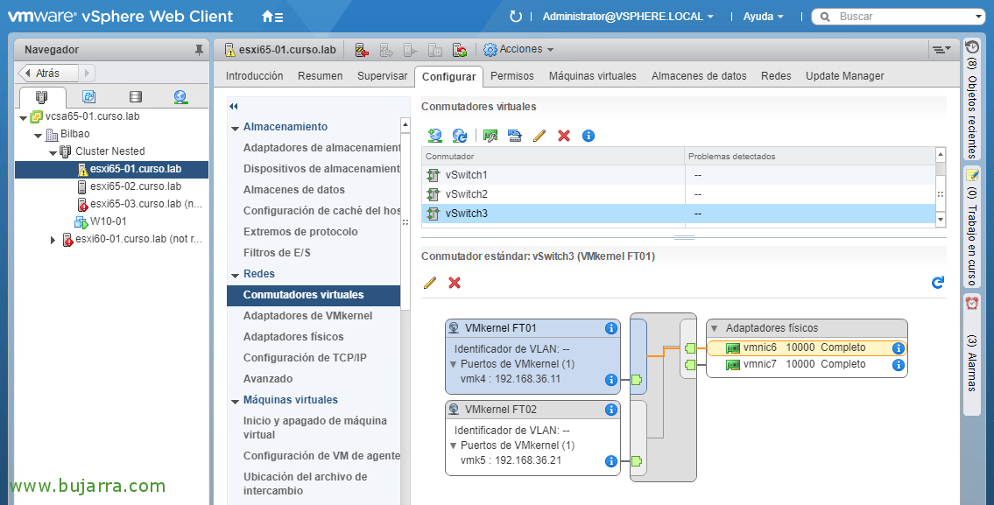Collapse Adaptadores físicos group
The image size is (994, 505).
pyautogui.click(x=715, y=328)
